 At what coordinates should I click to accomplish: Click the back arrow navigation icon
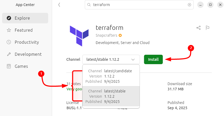59,5
